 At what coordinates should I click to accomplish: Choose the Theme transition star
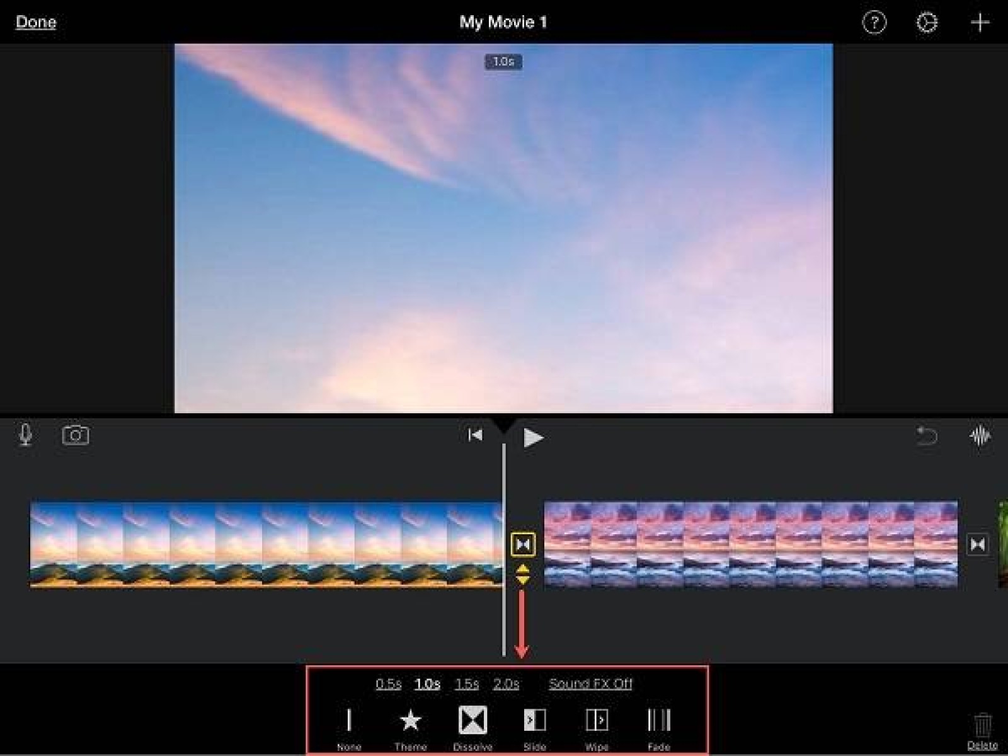point(411,728)
